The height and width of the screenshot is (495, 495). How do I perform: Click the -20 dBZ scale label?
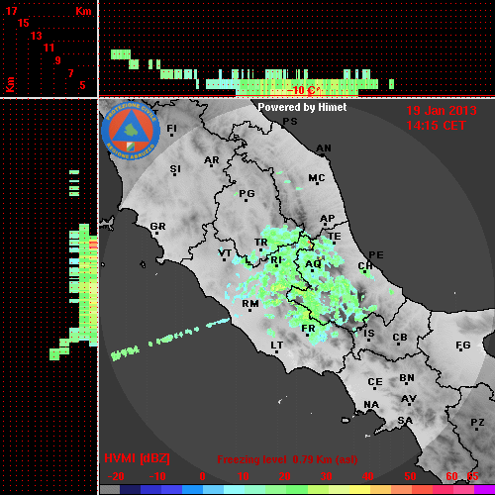coord(116,476)
